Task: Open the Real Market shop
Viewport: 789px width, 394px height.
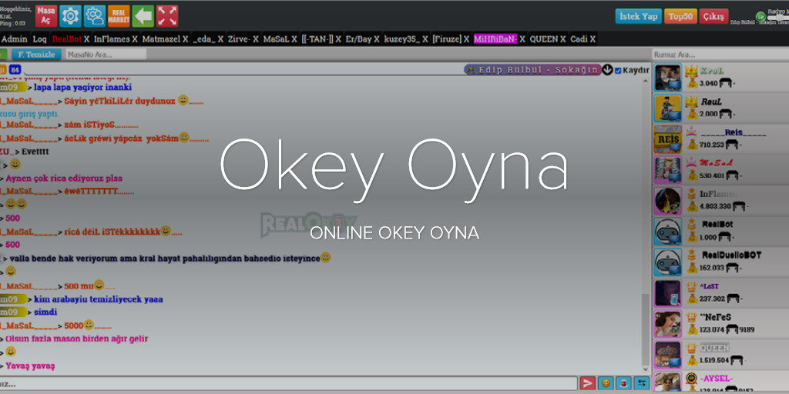Action: tap(119, 15)
